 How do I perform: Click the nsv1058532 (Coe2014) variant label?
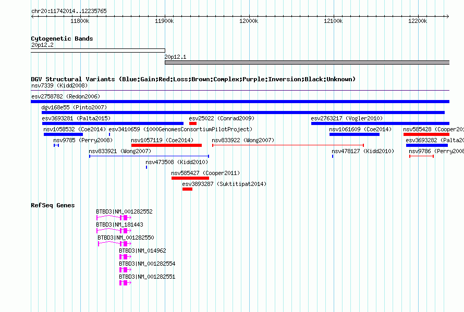point(75,129)
